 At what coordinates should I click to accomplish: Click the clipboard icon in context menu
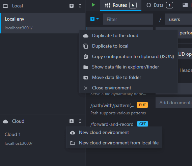(x=86, y=57)
